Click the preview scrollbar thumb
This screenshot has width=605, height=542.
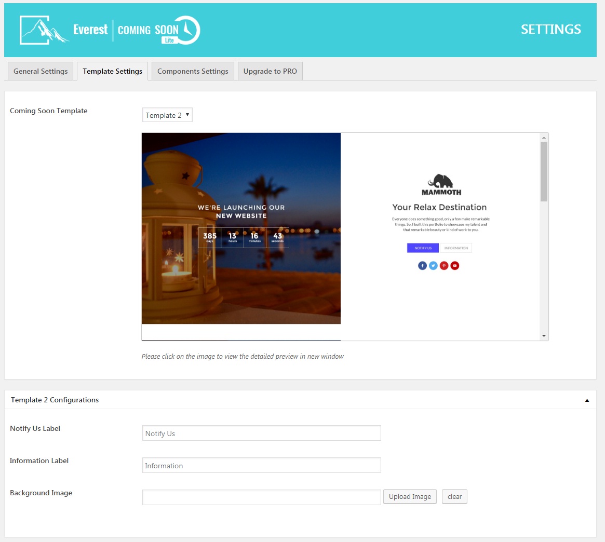pos(544,171)
